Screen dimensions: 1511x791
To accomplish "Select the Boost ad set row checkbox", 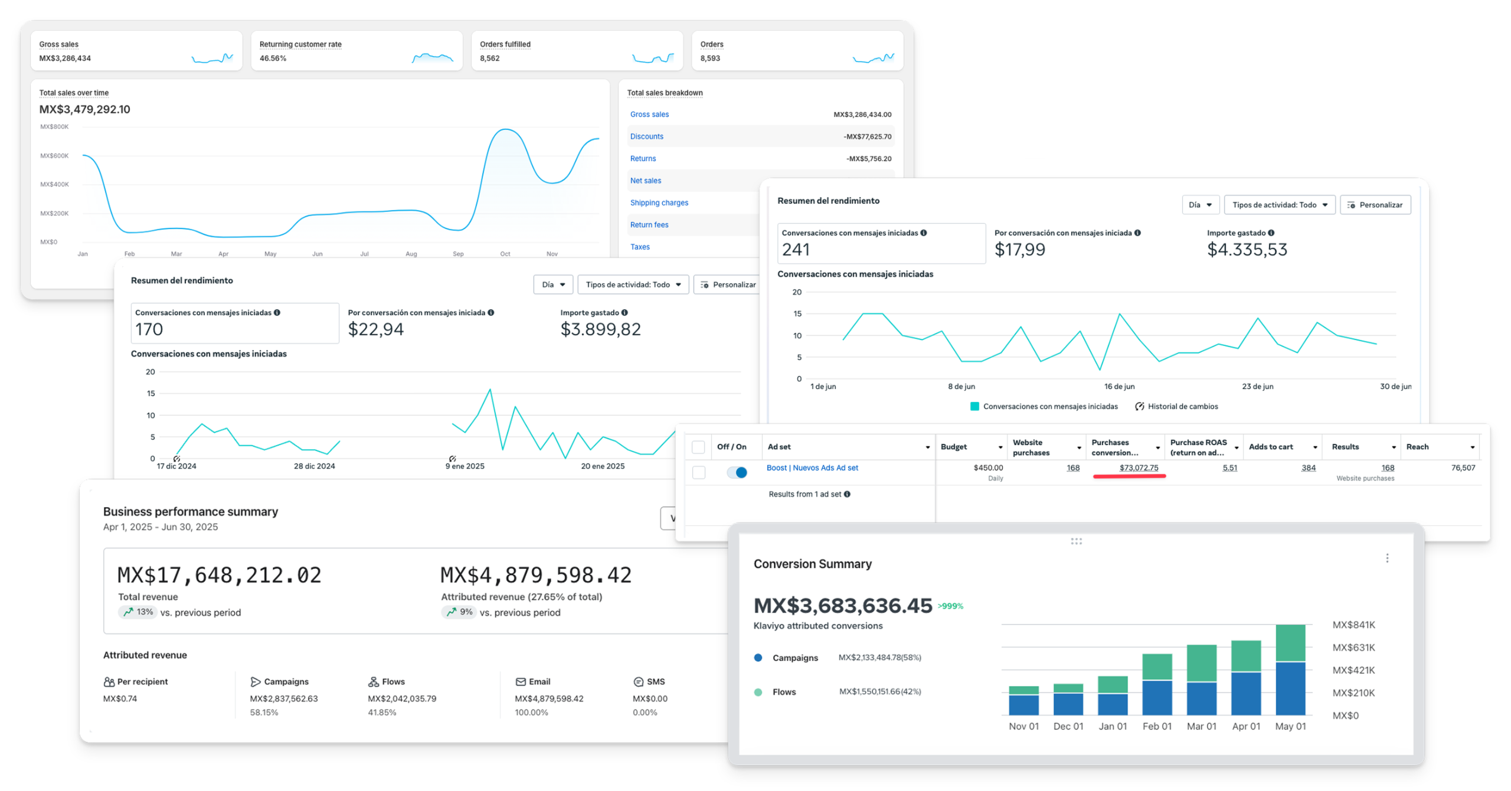I will (x=698, y=472).
